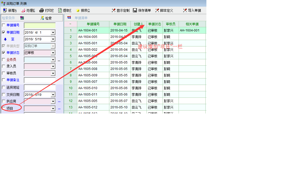This screenshot has height=173, width=308.
Task: Click the 提取E toolbar icon
Action: point(60,10)
